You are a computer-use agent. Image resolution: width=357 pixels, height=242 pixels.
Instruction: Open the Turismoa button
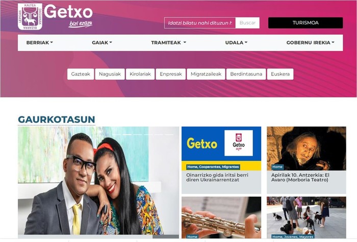click(x=305, y=23)
